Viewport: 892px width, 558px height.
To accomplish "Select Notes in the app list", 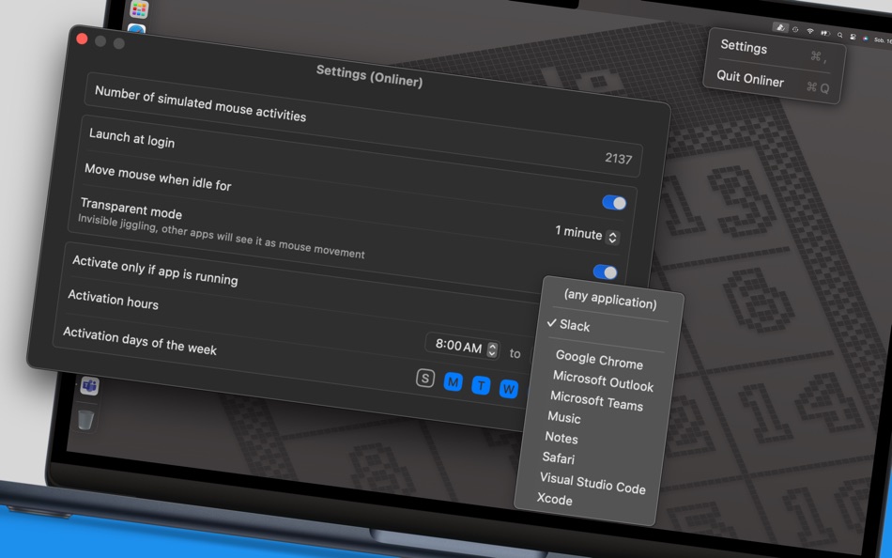I will click(561, 438).
